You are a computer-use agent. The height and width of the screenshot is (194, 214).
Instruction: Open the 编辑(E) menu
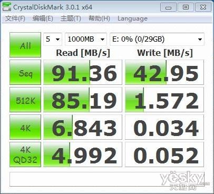coord(43,18)
